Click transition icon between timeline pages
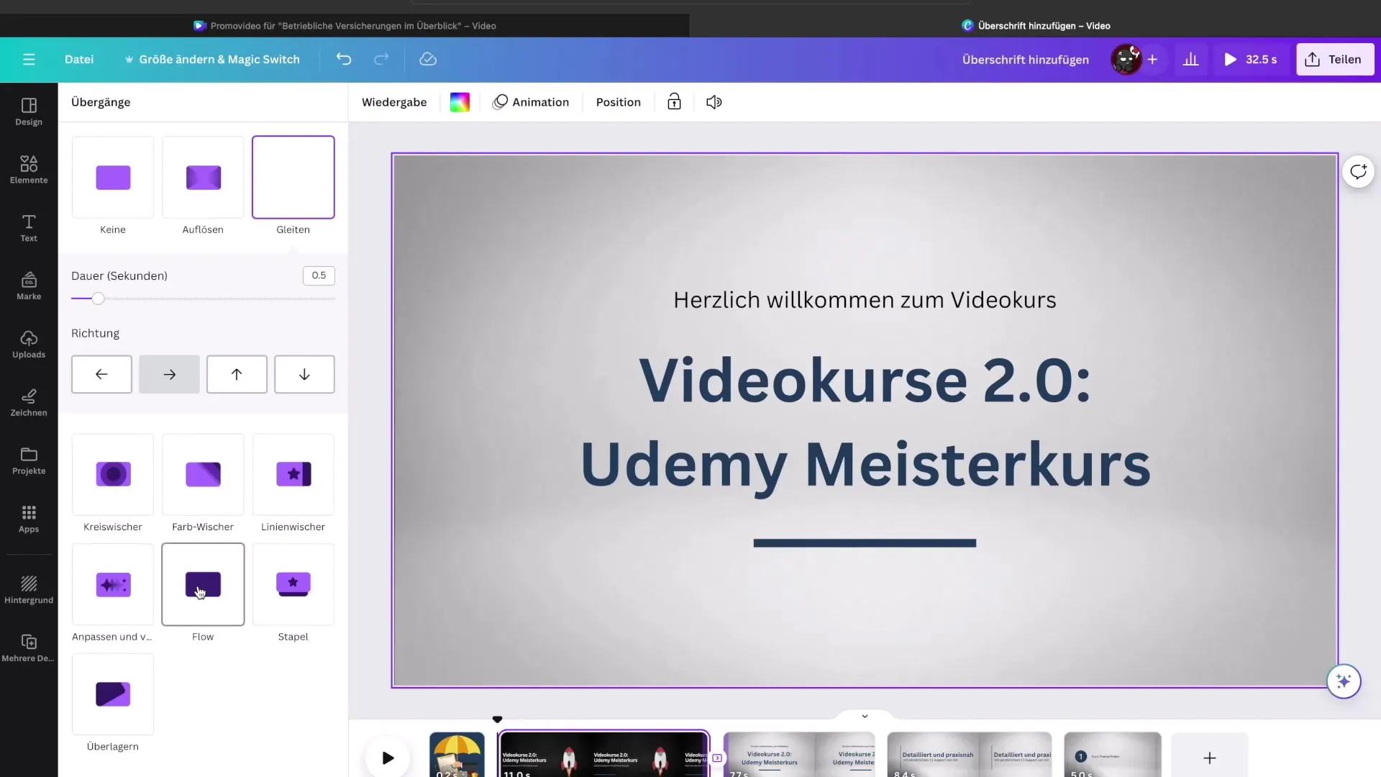 point(717,758)
